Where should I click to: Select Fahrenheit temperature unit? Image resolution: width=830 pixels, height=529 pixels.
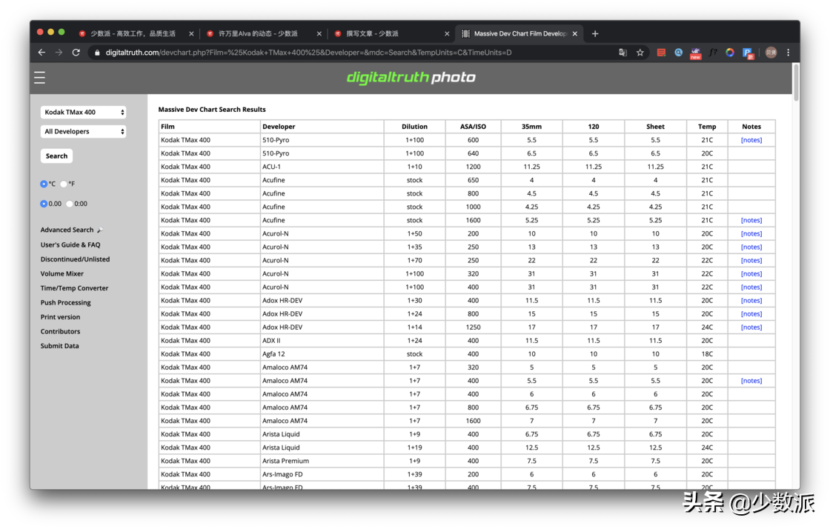coord(64,184)
